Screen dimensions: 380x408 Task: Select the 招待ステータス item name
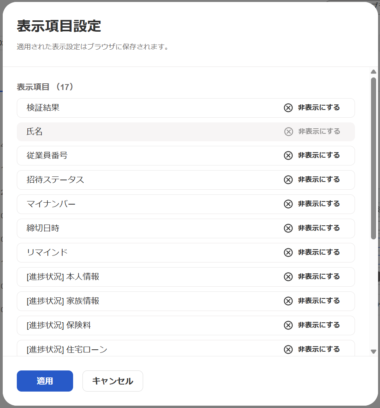point(55,180)
